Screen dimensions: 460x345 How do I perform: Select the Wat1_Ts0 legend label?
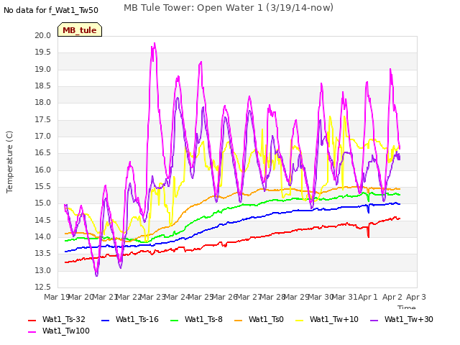[x=266, y=319]
